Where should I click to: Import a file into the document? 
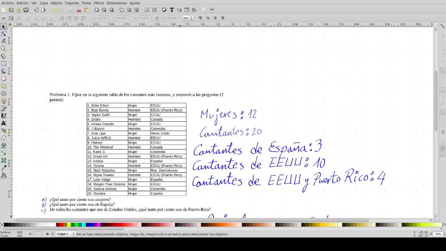point(36,10)
